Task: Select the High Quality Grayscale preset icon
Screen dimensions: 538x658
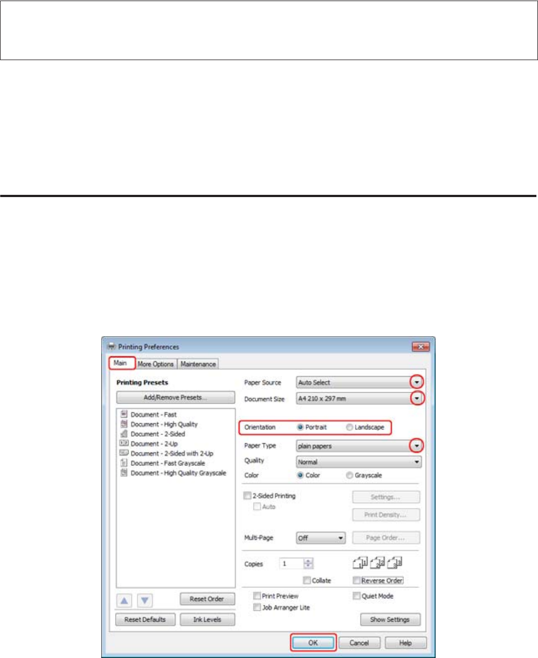Action: [124, 473]
